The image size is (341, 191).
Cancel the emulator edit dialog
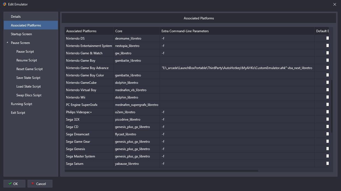click(x=40, y=184)
